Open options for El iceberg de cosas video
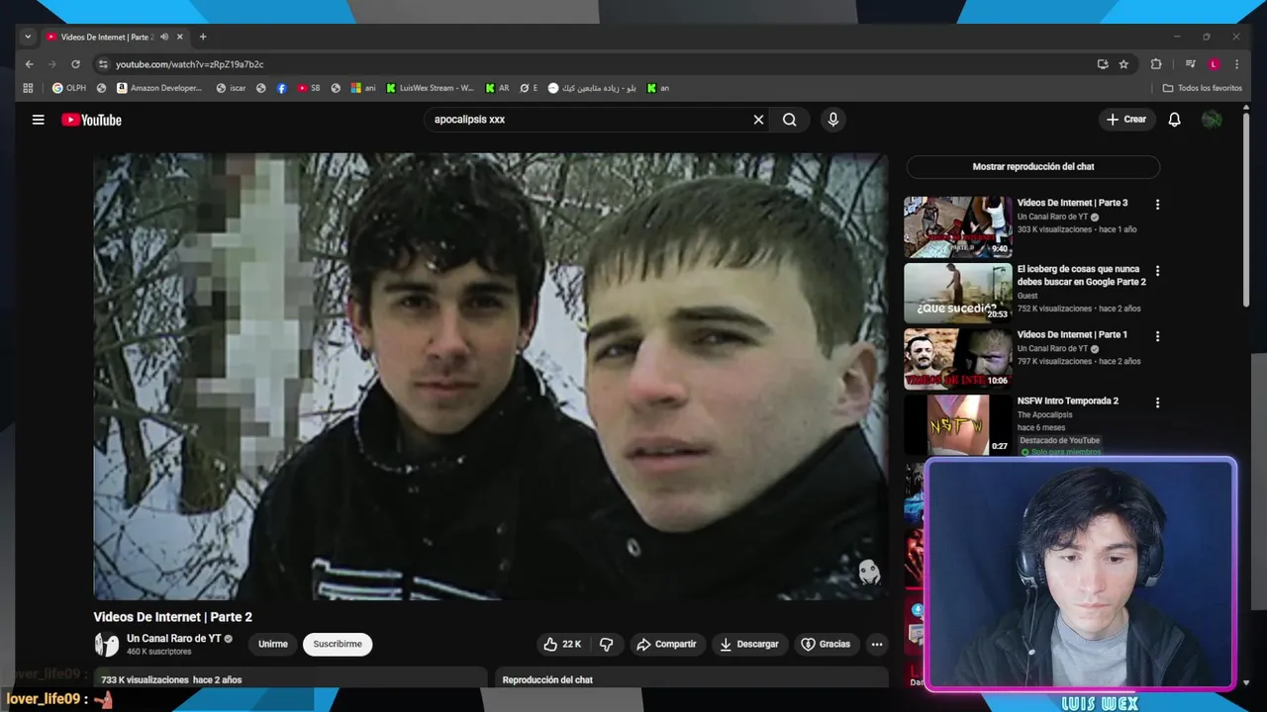 pyautogui.click(x=1157, y=270)
